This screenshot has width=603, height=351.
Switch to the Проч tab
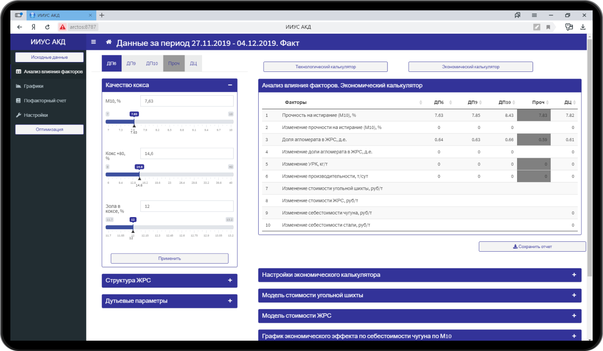click(x=174, y=63)
